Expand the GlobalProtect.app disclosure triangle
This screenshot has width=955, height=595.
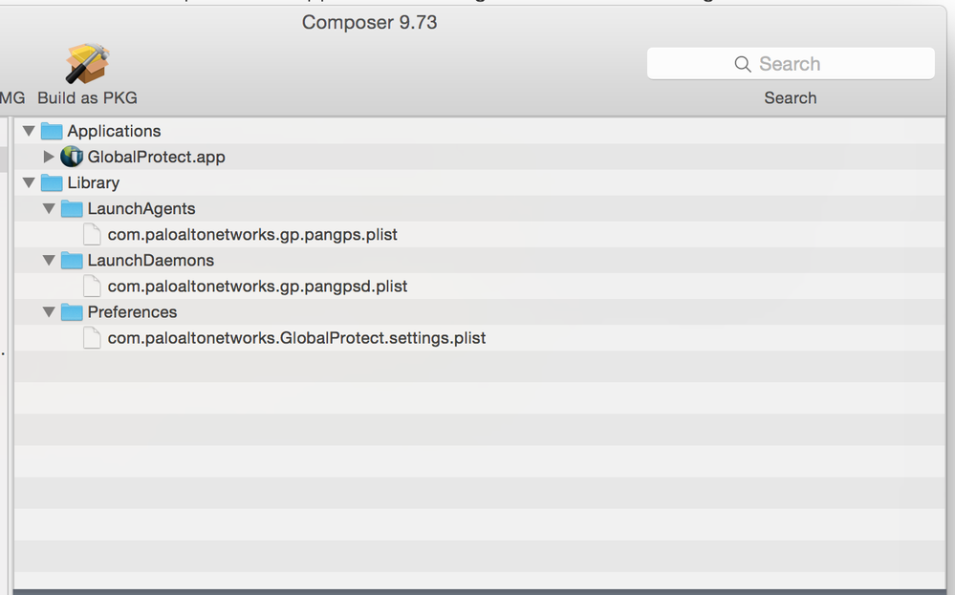pyautogui.click(x=49, y=157)
